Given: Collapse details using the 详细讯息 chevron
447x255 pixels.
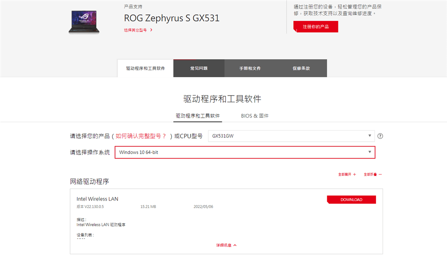Looking at the screenshot, I should coord(235,245).
